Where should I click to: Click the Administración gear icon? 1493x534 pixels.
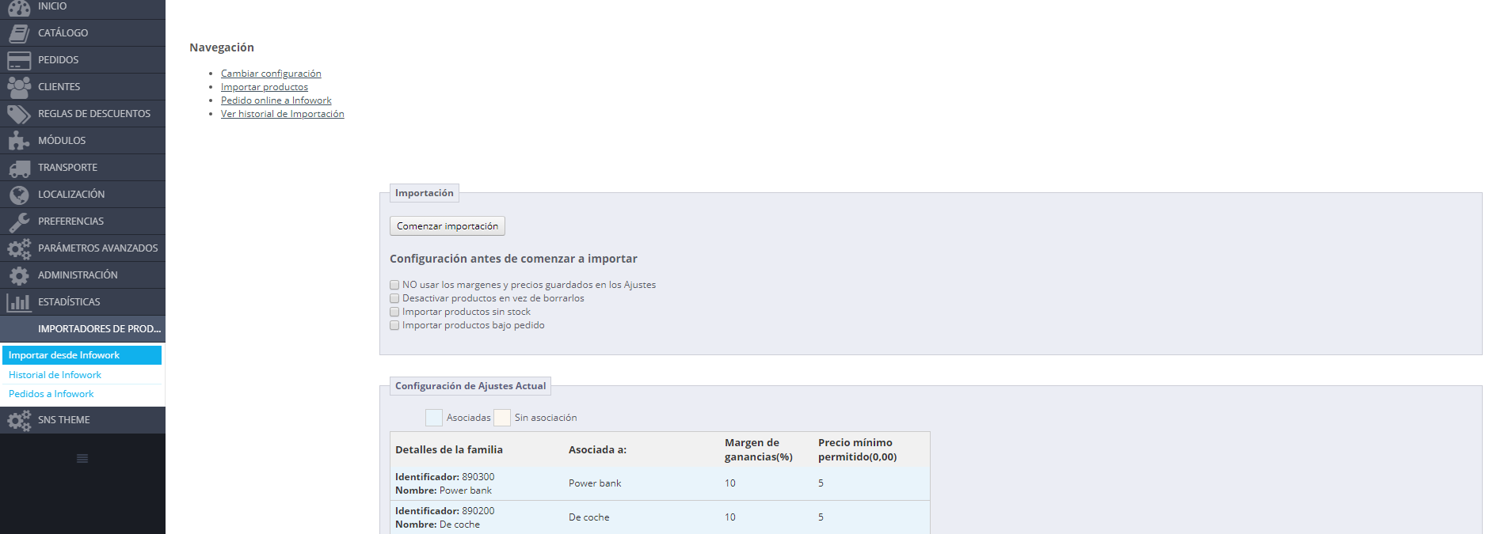click(19, 275)
